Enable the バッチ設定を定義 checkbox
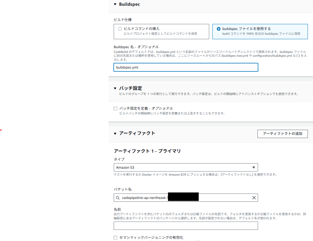This screenshot has width=313, height=241. (116, 108)
